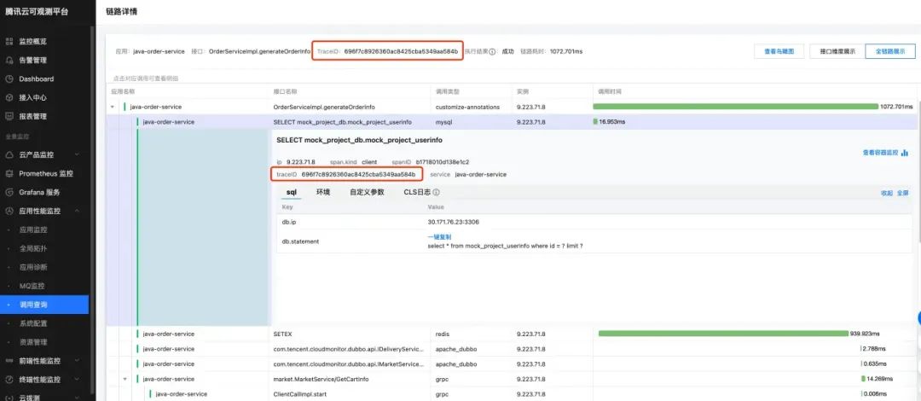The width and height of the screenshot is (921, 401).
Task: Click the 1072.701ms green duration bar
Action: tap(735, 107)
